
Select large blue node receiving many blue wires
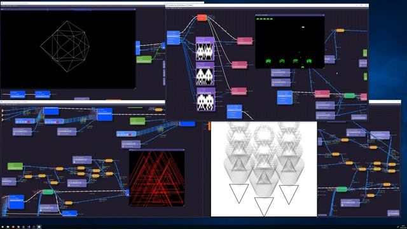click(104, 114)
